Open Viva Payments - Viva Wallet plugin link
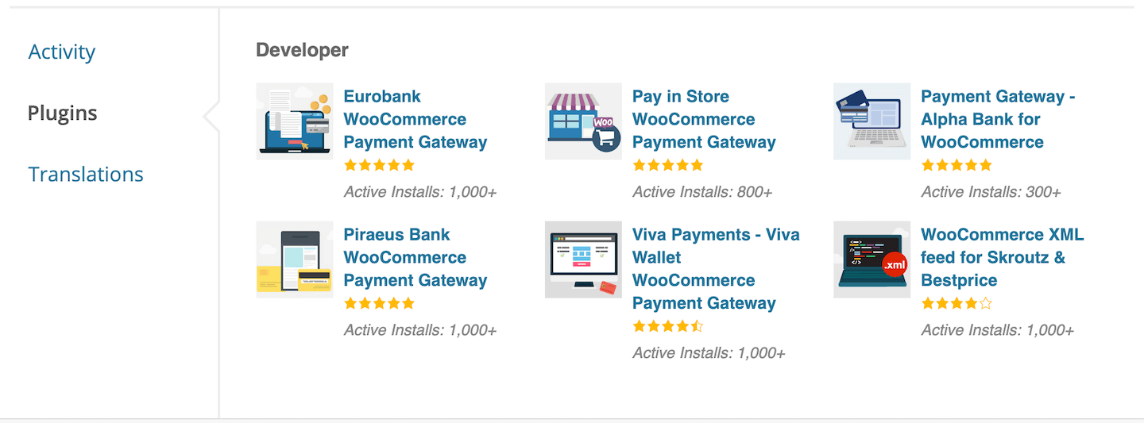1144x423 pixels. 717,269
